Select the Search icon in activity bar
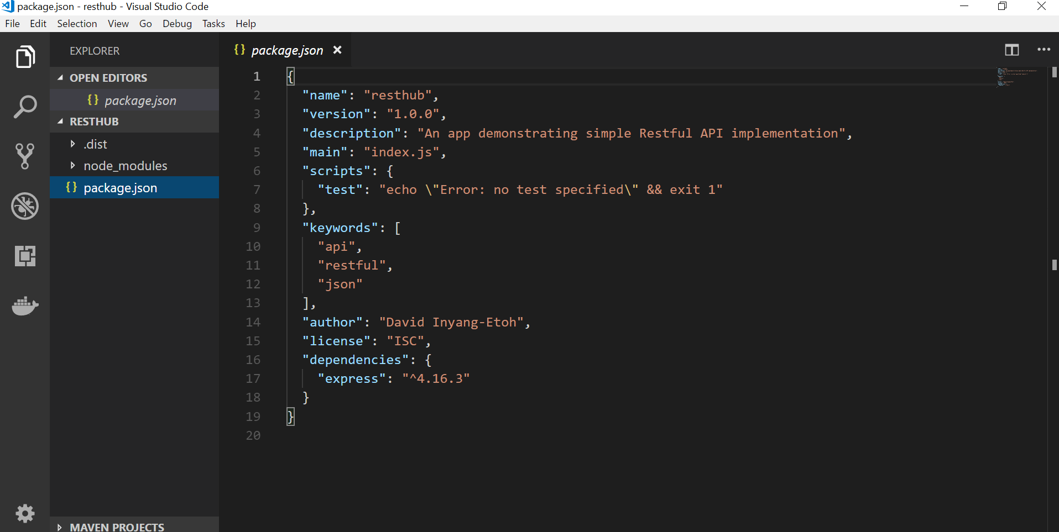1059x532 pixels. (25, 106)
